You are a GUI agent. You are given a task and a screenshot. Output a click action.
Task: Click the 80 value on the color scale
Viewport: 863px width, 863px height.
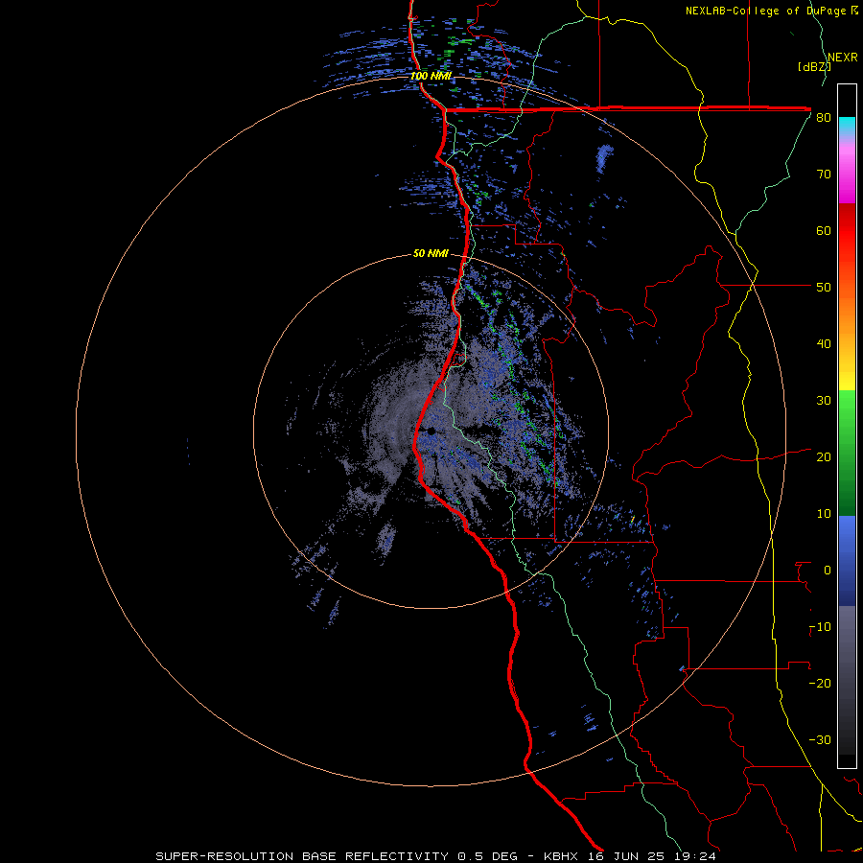[824, 117]
